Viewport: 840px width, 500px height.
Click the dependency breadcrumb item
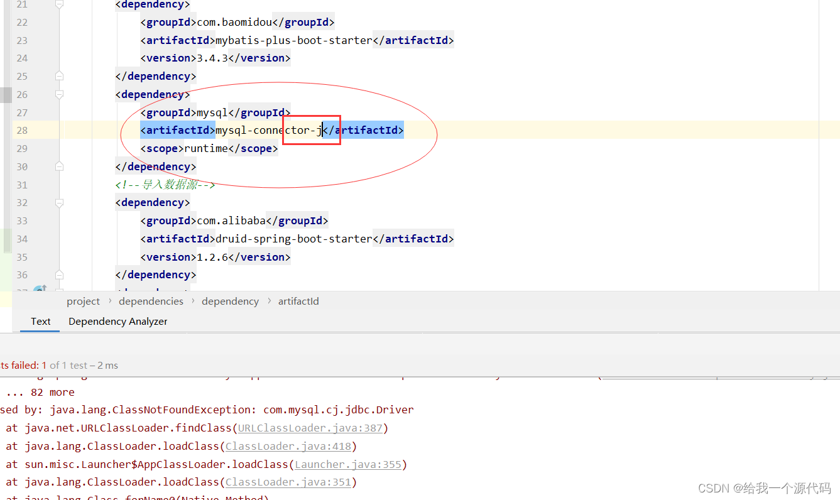pyautogui.click(x=230, y=301)
